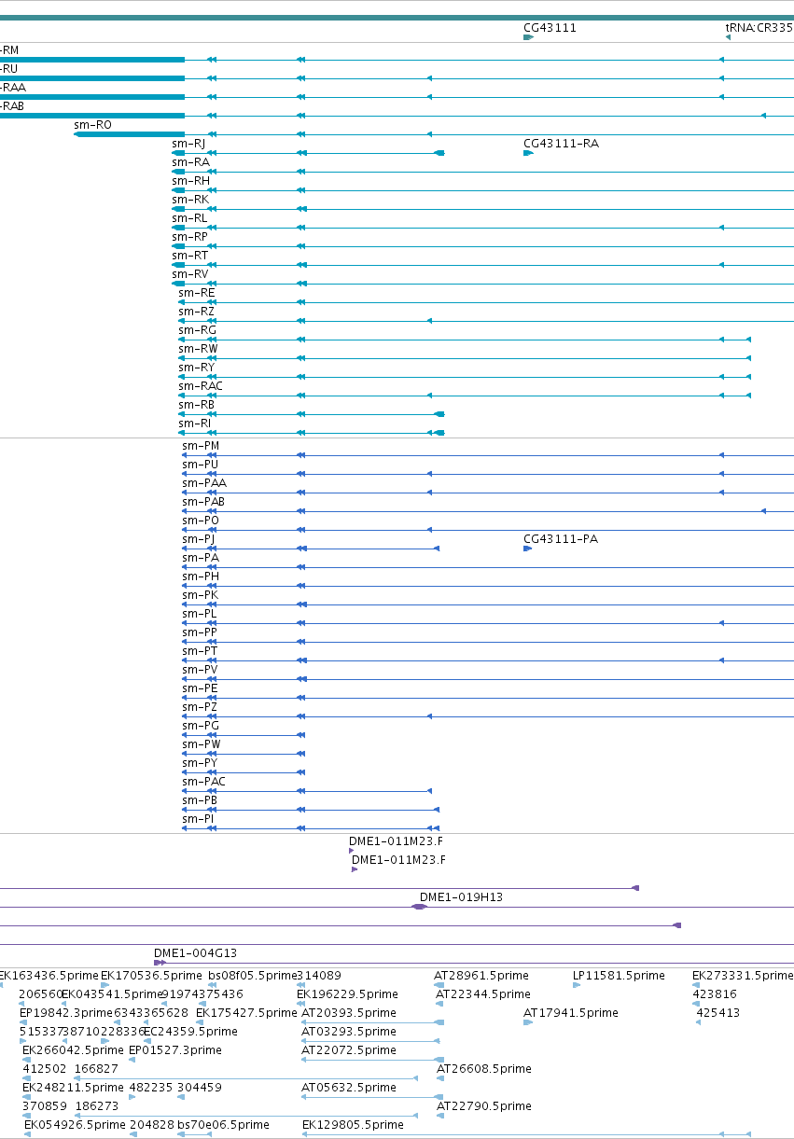
Task: Select the sm-PG protein label
Action: click(x=201, y=726)
